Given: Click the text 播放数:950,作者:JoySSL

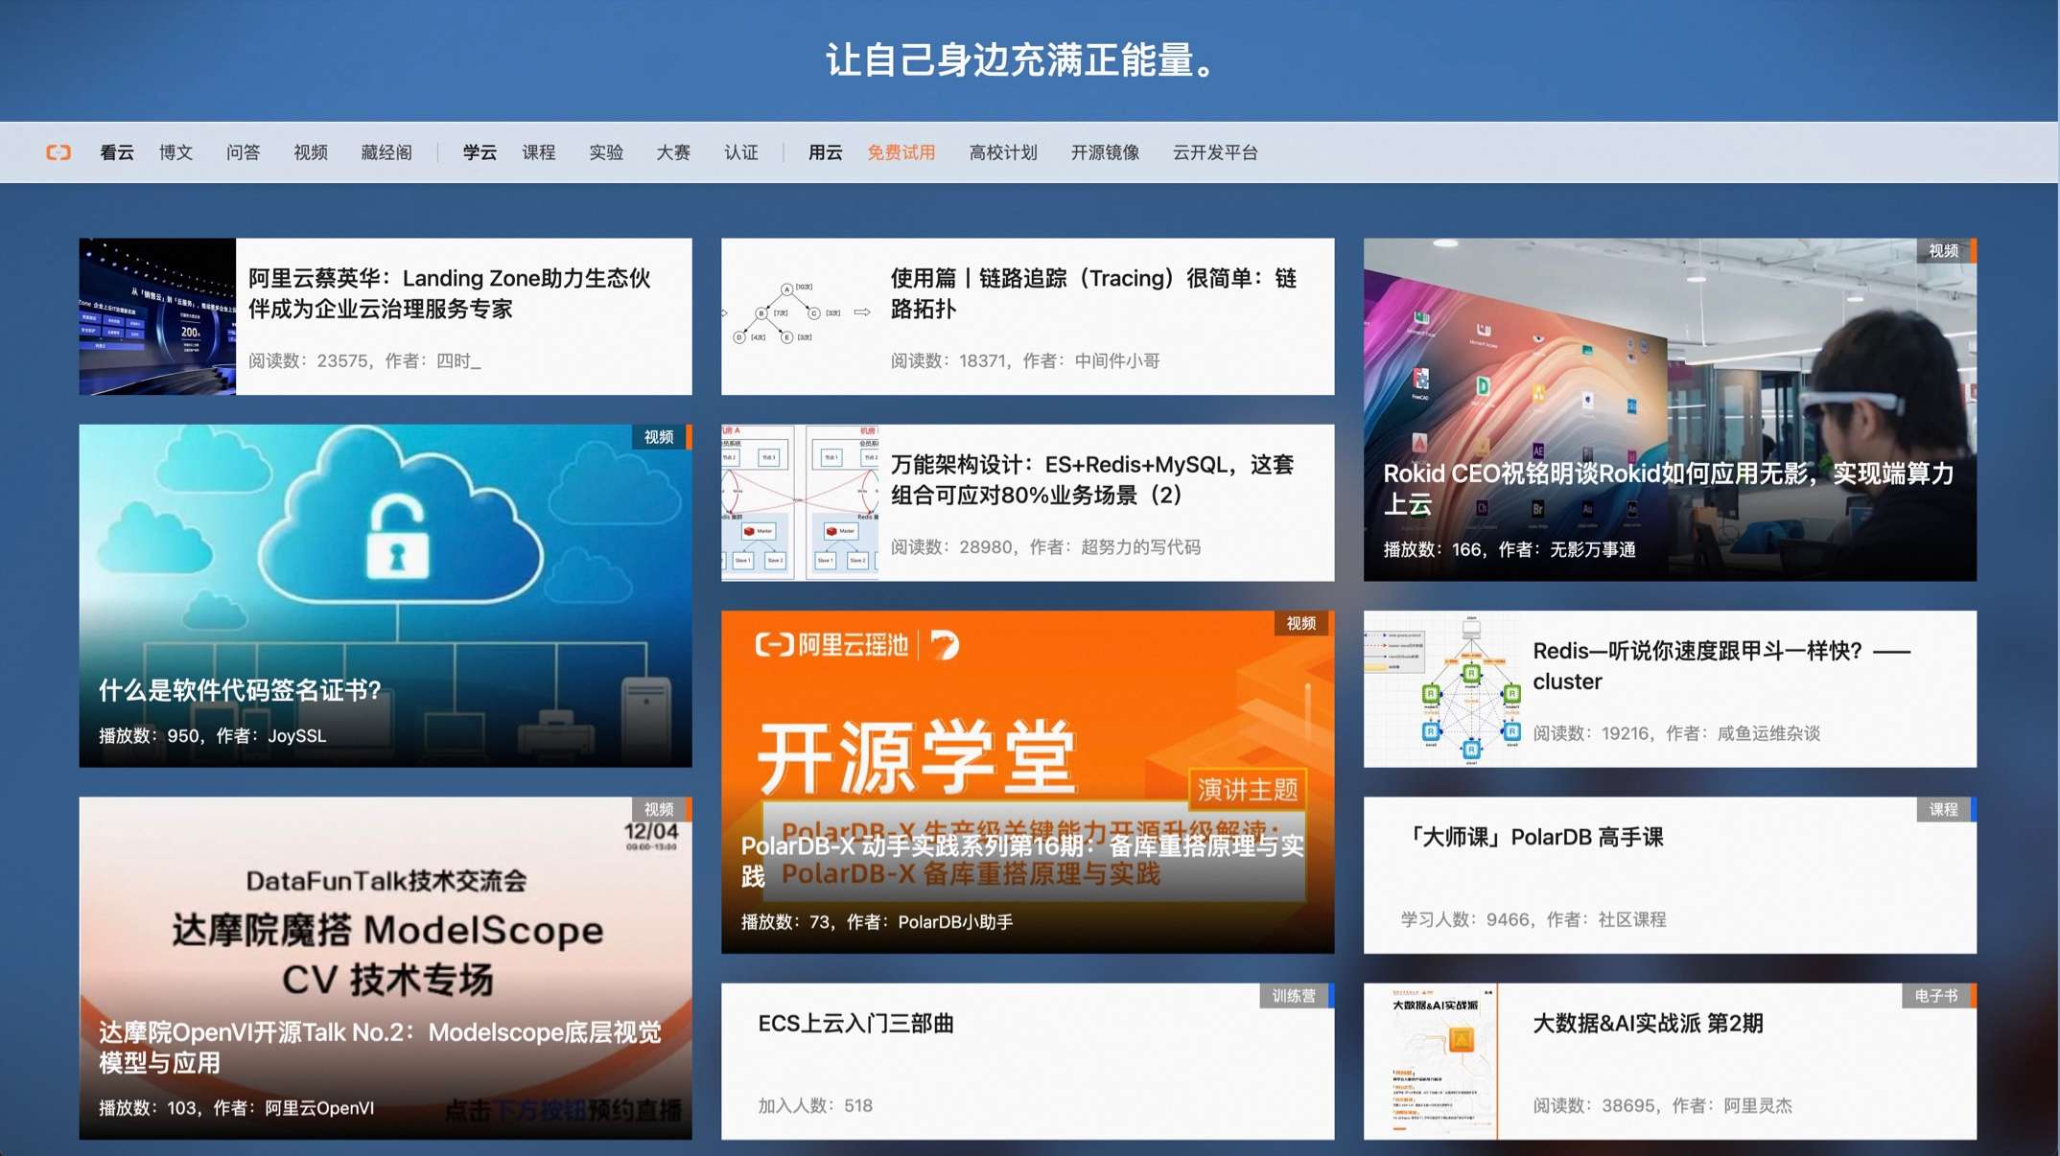Looking at the screenshot, I should (x=213, y=735).
